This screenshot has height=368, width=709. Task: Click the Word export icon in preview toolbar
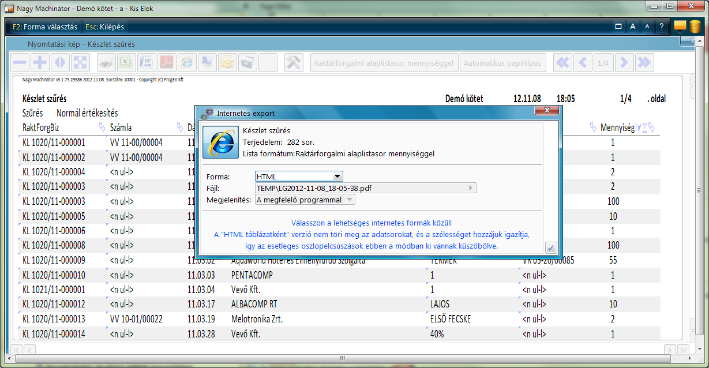point(147,63)
